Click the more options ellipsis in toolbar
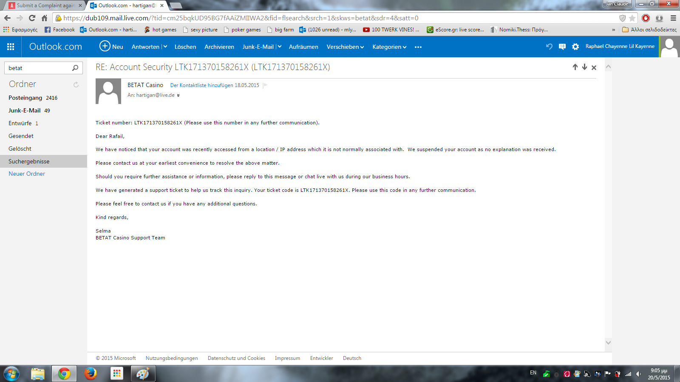 pos(418,47)
